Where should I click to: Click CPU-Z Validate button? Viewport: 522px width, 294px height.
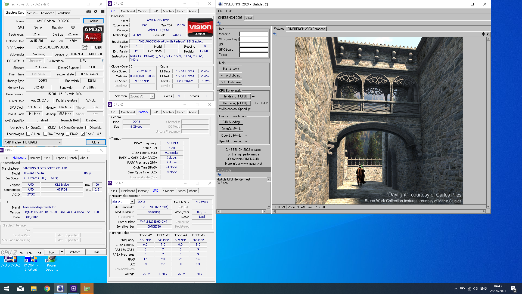tap(75, 252)
